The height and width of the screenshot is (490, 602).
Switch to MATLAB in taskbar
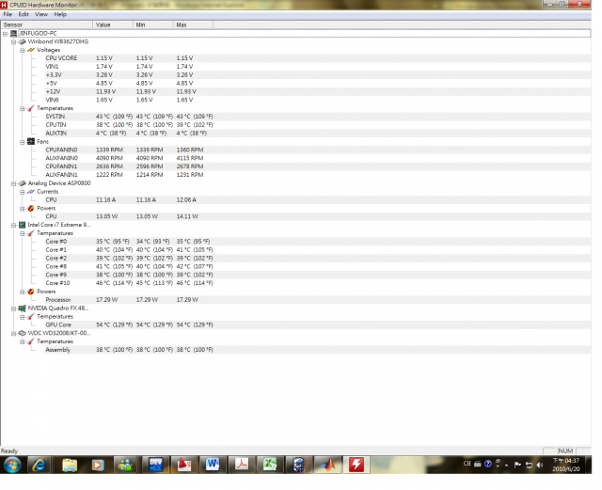click(327, 465)
